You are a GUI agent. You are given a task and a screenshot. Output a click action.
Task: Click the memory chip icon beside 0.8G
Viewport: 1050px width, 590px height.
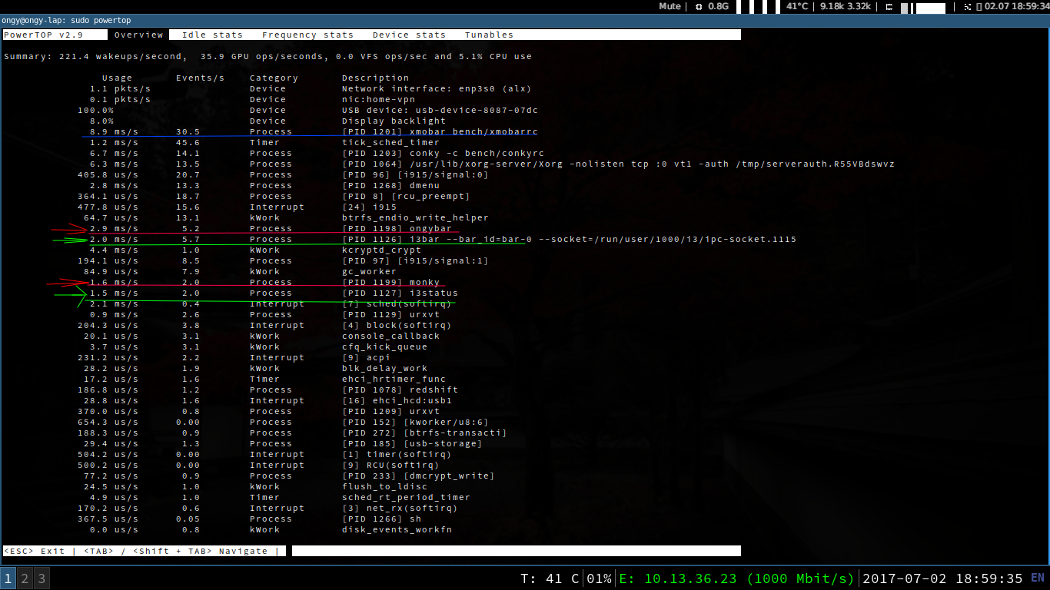[x=699, y=6]
